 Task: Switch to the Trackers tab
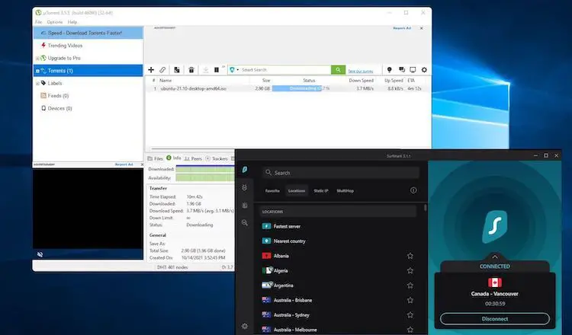217,159
